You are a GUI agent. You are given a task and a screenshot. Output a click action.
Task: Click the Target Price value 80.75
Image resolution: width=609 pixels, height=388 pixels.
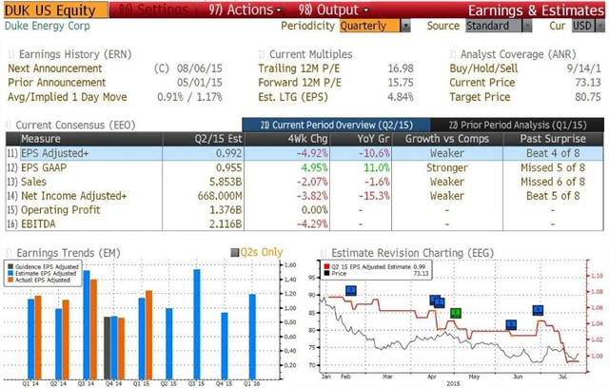pyautogui.click(x=588, y=97)
